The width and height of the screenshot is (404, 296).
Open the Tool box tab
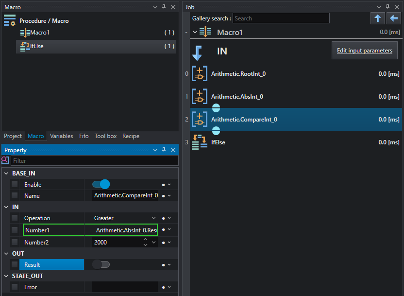106,136
